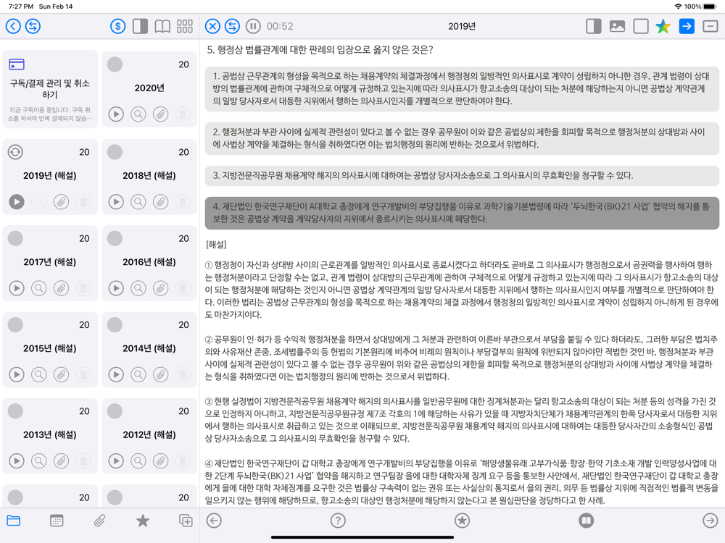Toggle the status circle on 2018년 card
The height and width of the screenshot is (543, 725).
coord(115,152)
